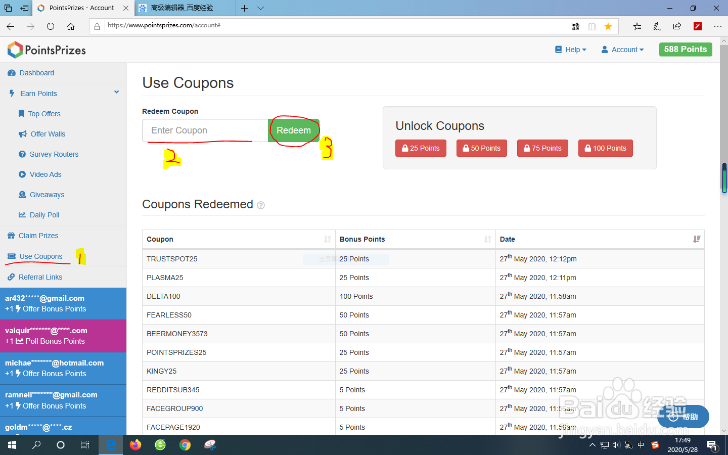Click the share page icon
The width and height of the screenshot is (728, 455).
[x=677, y=26]
